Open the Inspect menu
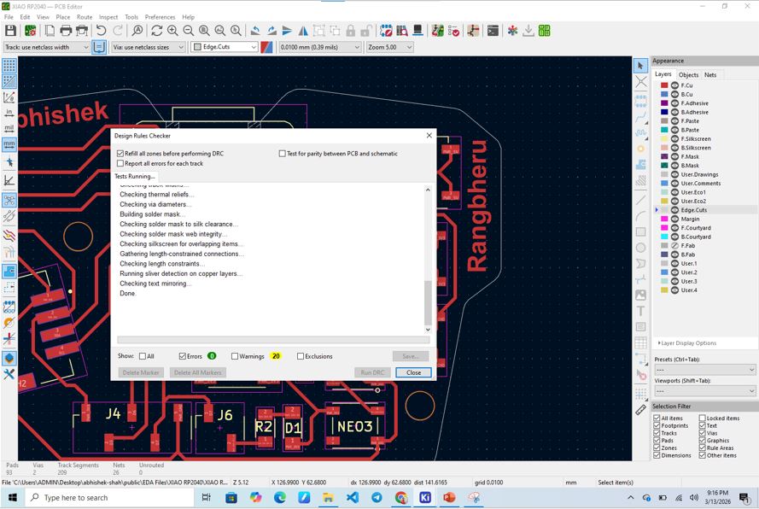This screenshot has width=759, height=509. [x=108, y=17]
